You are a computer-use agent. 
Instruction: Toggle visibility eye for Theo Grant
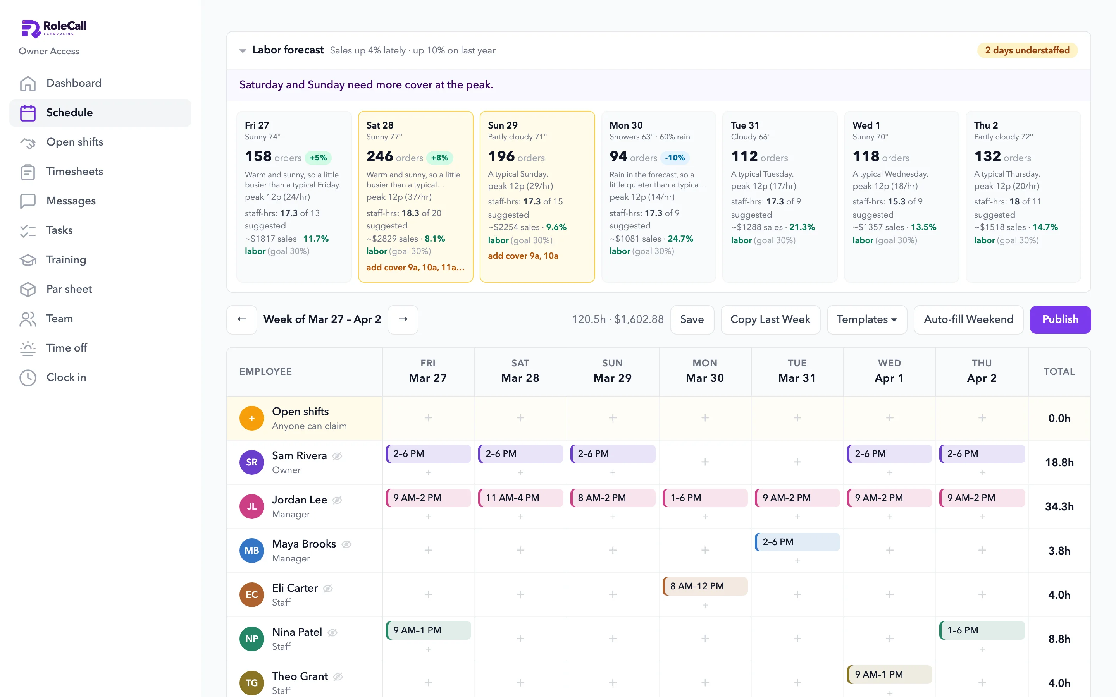338,677
